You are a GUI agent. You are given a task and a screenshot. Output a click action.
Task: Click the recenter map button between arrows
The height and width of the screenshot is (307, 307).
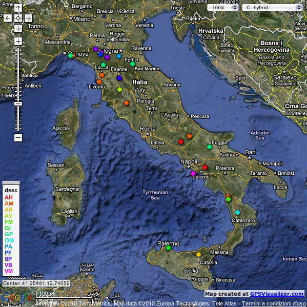(18, 18)
